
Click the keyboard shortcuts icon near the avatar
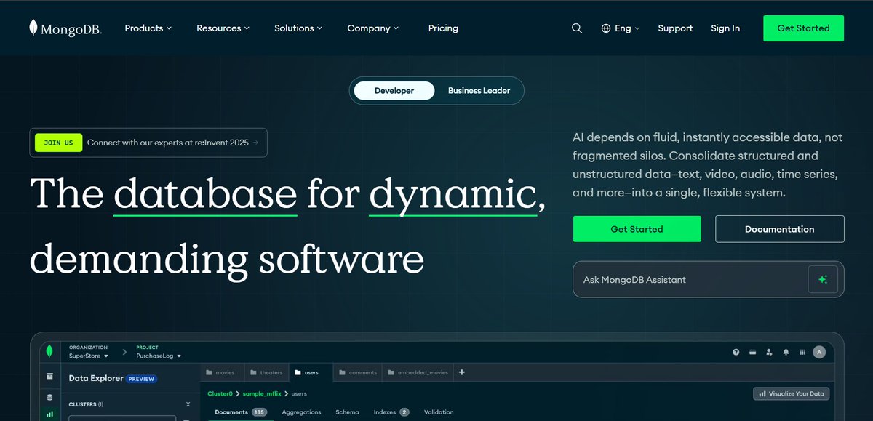(x=752, y=352)
